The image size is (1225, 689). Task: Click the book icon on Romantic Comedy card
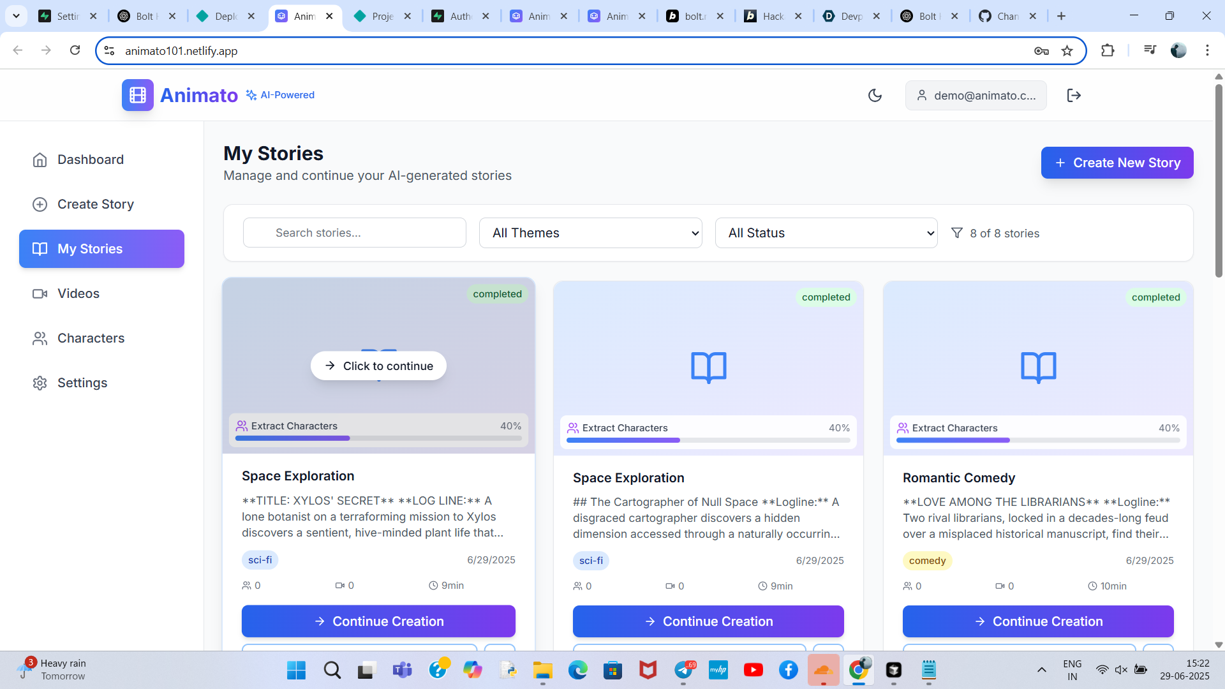click(1038, 367)
